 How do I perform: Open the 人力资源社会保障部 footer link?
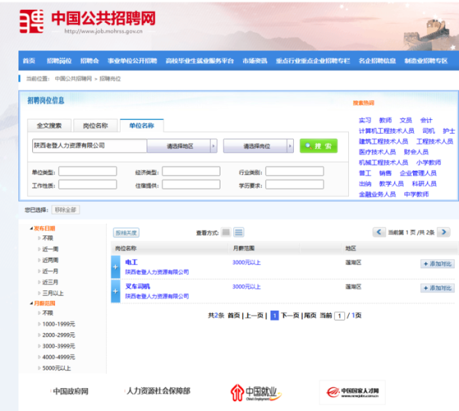(159, 391)
